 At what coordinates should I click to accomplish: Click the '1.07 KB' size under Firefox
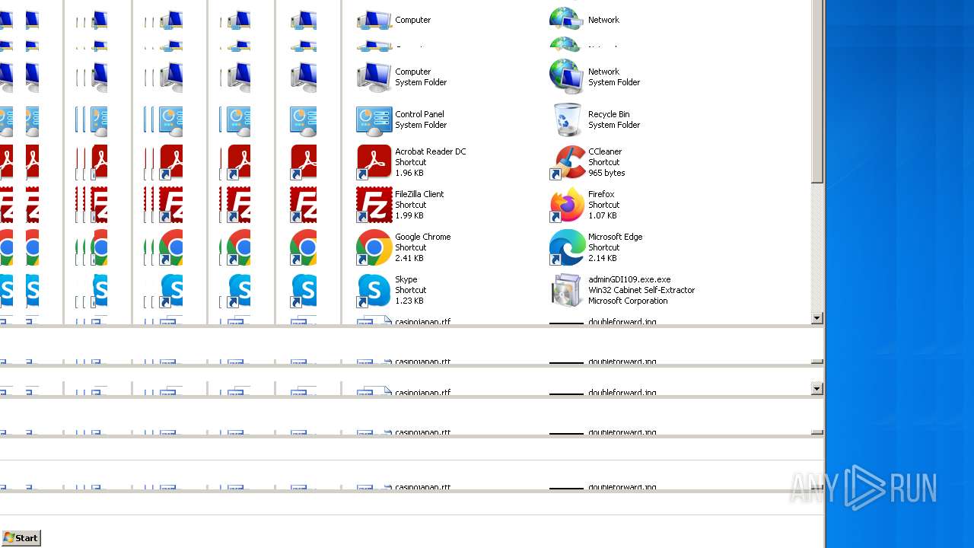(x=603, y=215)
